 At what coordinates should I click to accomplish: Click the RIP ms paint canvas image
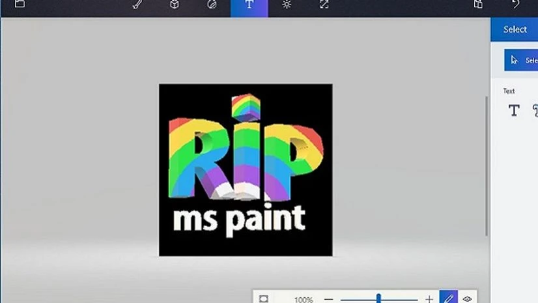tap(246, 169)
